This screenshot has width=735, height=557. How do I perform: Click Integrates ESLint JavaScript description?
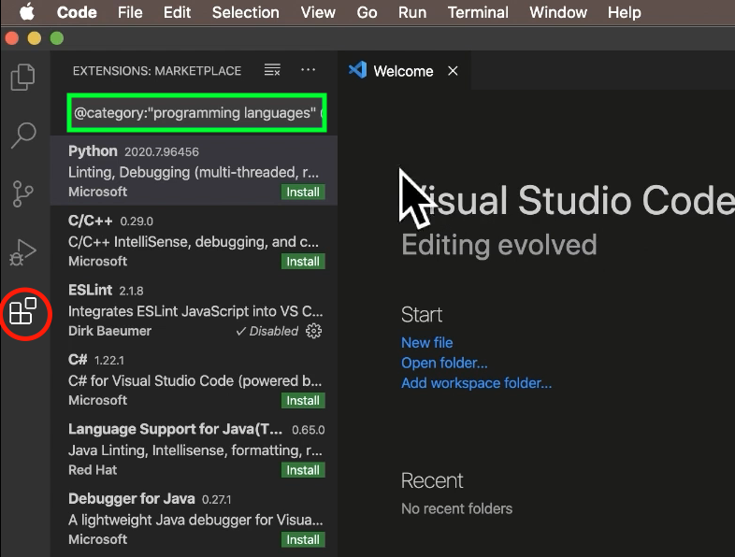[x=195, y=311]
